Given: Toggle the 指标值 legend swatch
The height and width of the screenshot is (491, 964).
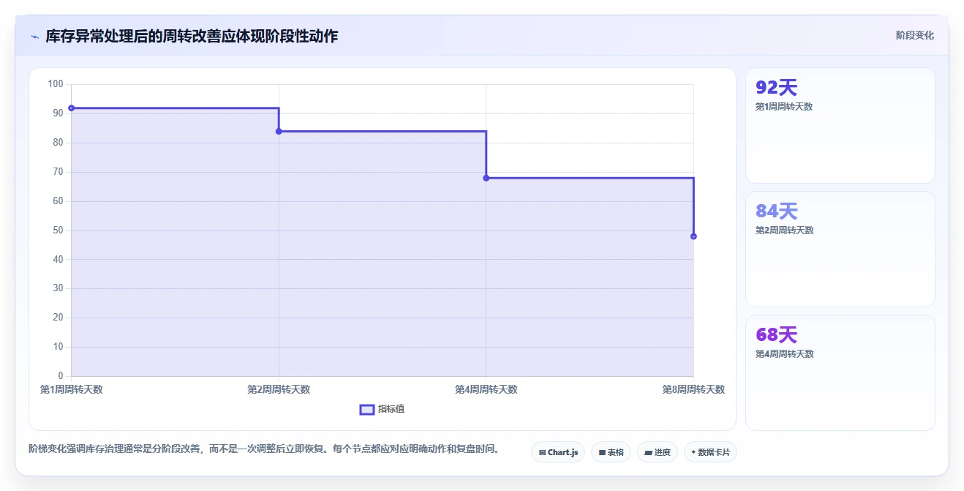Looking at the screenshot, I should 367,409.
